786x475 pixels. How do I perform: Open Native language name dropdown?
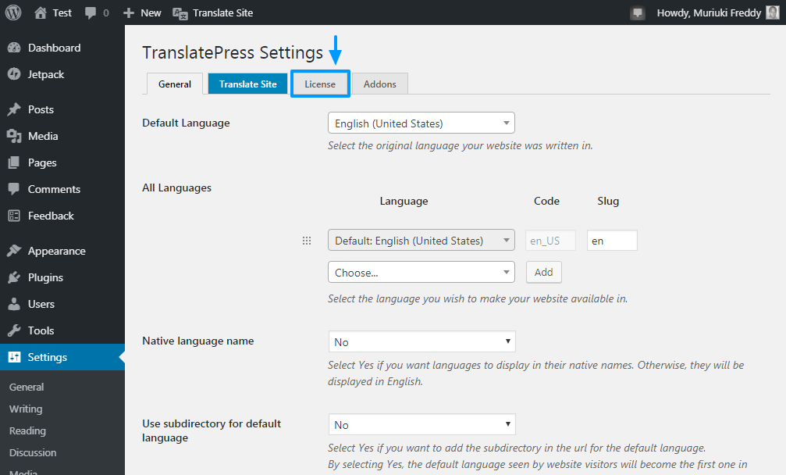pos(421,341)
